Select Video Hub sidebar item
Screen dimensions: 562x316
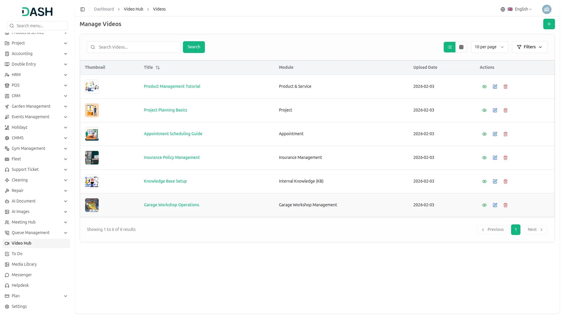(x=21, y=243)
